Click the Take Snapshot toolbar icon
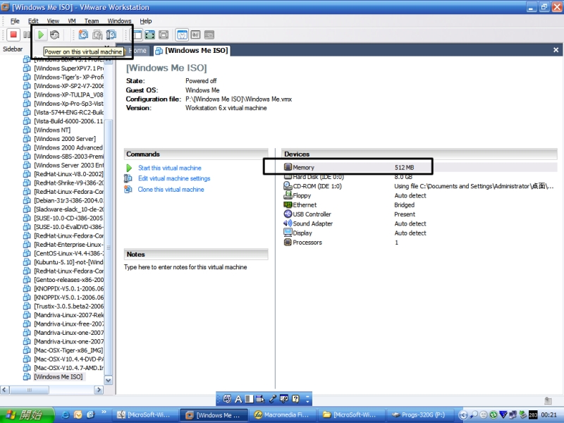 [x=83, y=35]
